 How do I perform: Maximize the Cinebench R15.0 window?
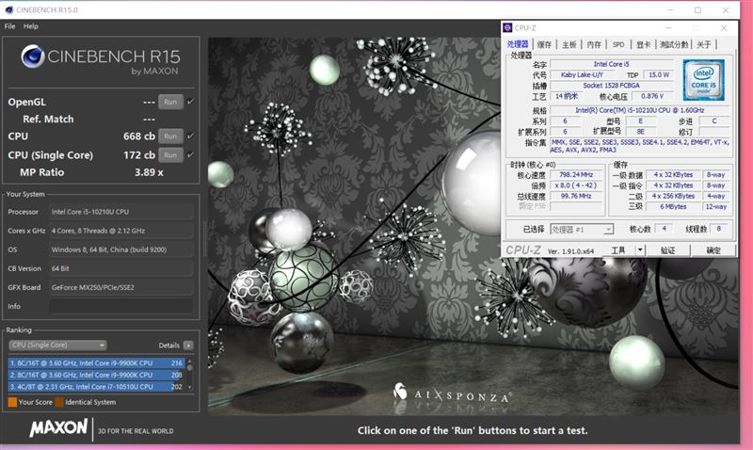[697, 9]
